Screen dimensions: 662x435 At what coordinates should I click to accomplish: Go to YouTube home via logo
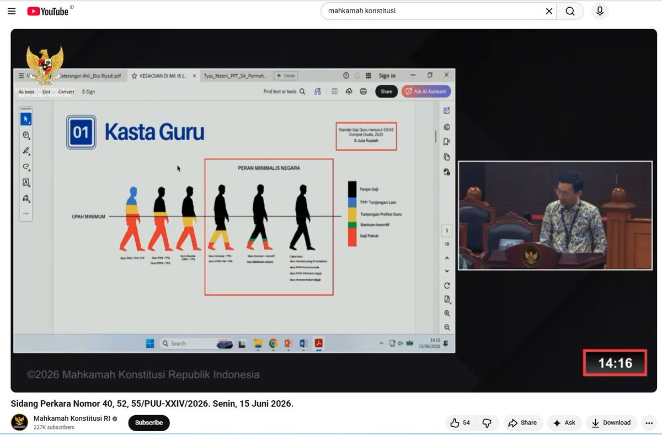(47, 11)
